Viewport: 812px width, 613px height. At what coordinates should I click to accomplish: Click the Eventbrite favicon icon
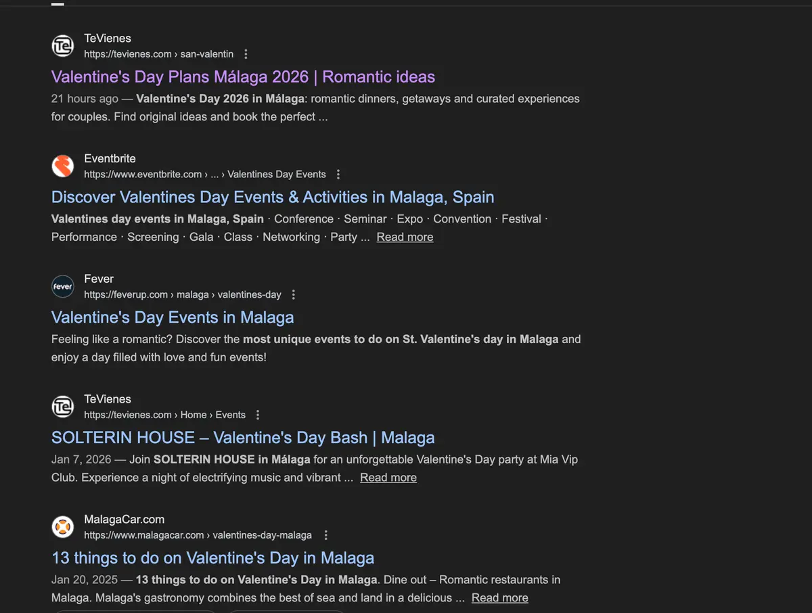[63, 166]
